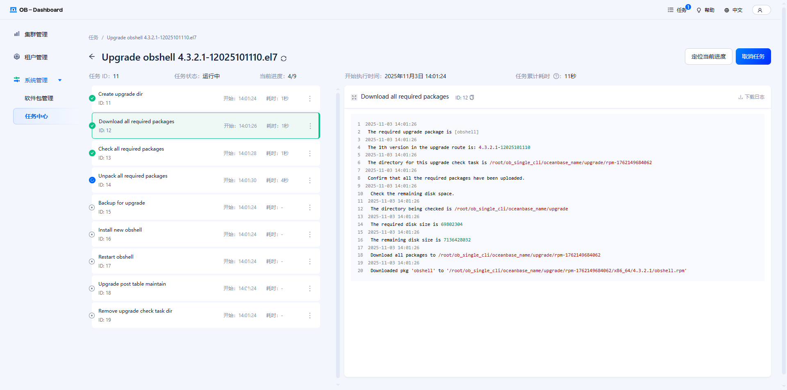Click the 定位当前进度 button
This screenshot has height=390, width=787.
[708, 56]
